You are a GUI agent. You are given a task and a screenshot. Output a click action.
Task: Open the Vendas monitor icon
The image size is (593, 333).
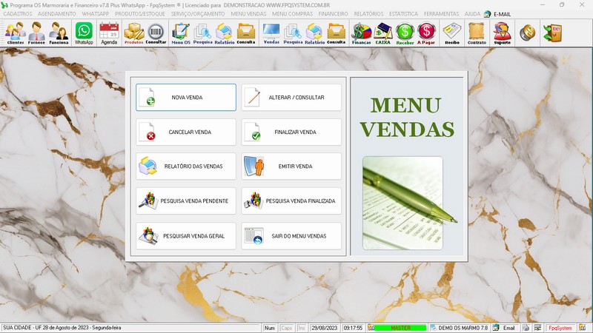[271, 33]
